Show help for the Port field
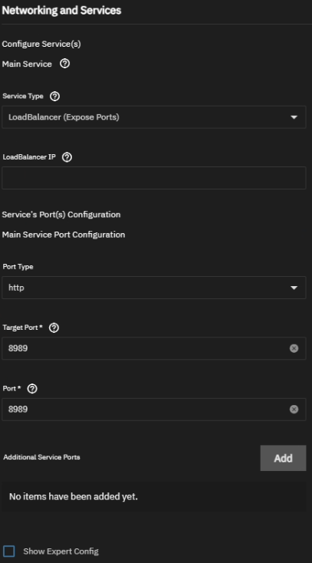 [32, 389]
